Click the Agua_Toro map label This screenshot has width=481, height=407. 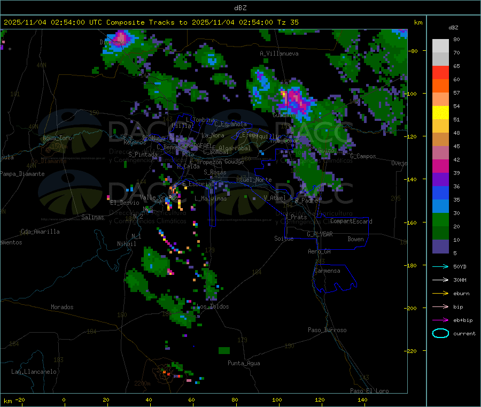coord(57,138)
